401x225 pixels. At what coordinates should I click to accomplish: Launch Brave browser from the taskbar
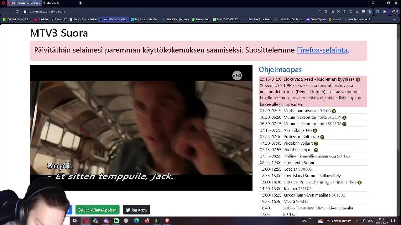click(167, 221)
